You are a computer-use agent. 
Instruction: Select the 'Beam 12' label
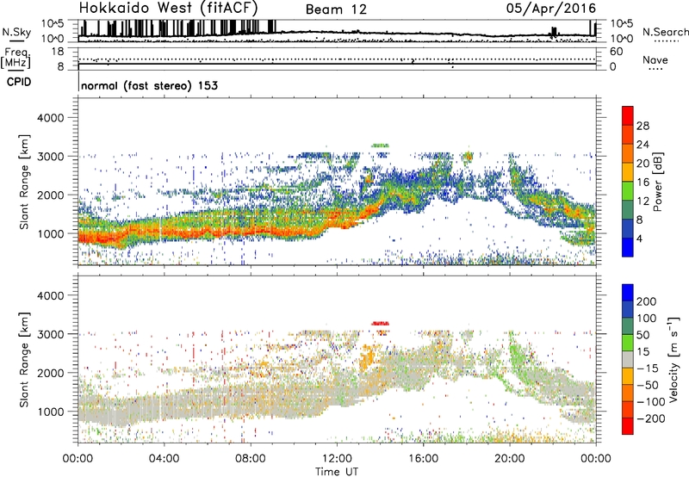[336, 9]
